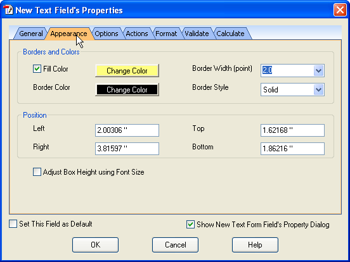350x262 pixels.
Task: Uncheck the Fill Color checkbox
Action: [x=37, y=69]
